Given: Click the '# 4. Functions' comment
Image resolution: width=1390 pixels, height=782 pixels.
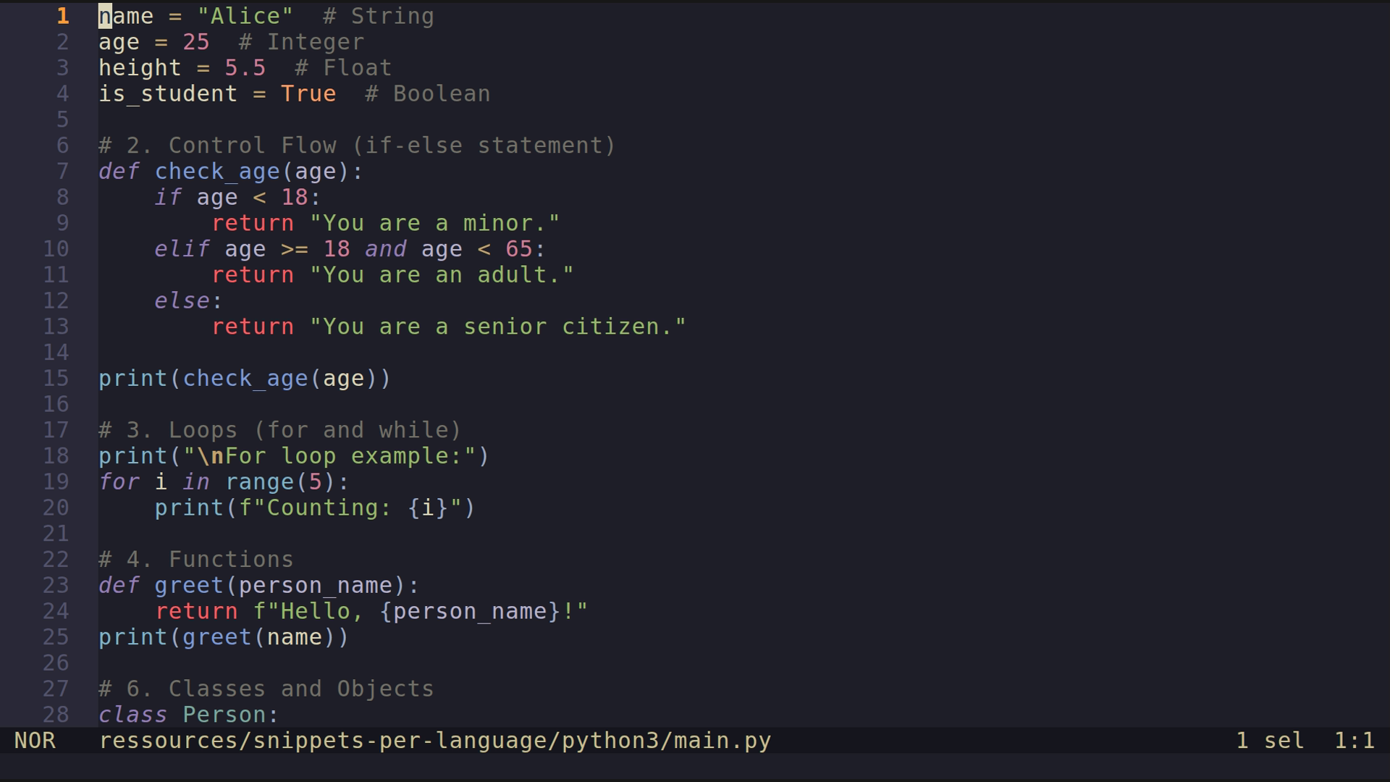Looking at the screenshot, I should [196, 559].
